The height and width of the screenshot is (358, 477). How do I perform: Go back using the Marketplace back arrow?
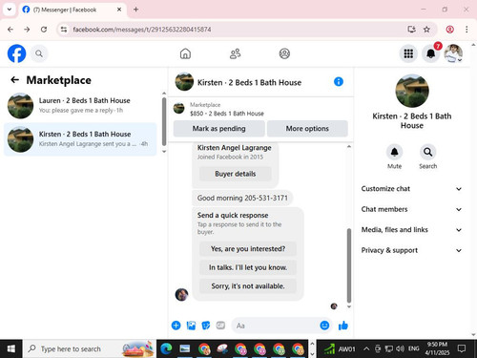click(14, 80)
